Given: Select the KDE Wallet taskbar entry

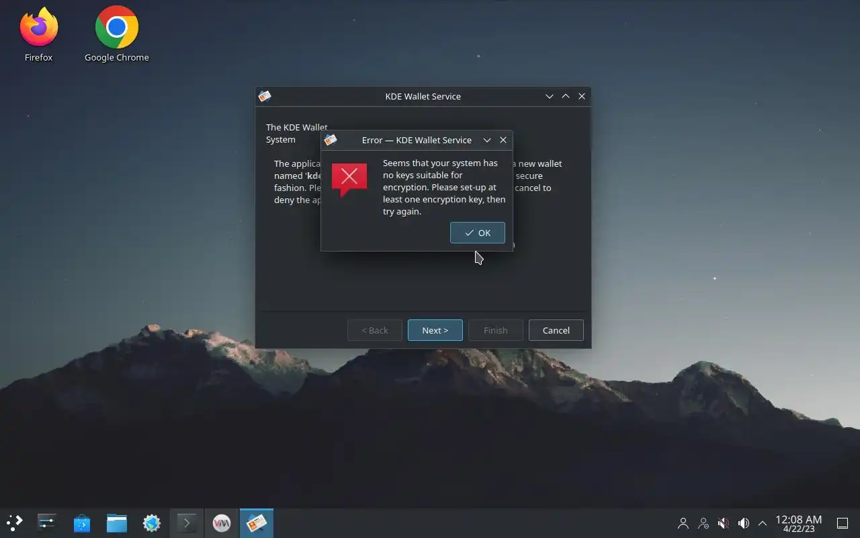Looking at the screenshot, I should 257,523.
